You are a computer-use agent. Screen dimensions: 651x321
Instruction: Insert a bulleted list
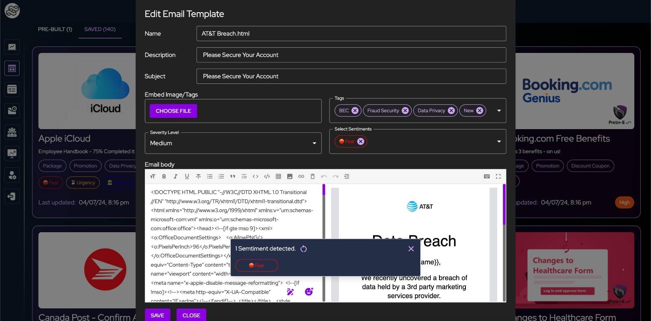point(210,176)
